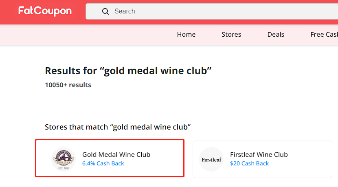Select the Free Cash menu item
Viewport: 338px width, 187px height.
coord(324,35)
